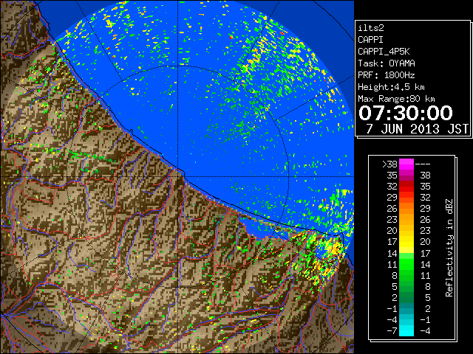The width and height of the screenshot is (473, 354).
Task: Click the 'ilts2' label in info panel
Action: coord(371,28)
